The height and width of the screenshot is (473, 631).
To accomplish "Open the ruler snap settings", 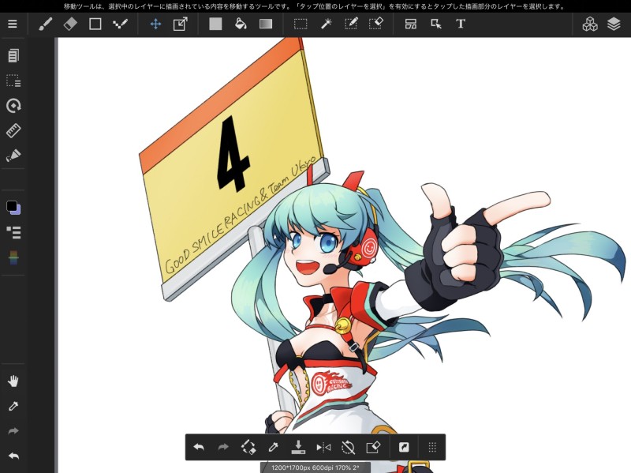I will click(x=13, y=130).
